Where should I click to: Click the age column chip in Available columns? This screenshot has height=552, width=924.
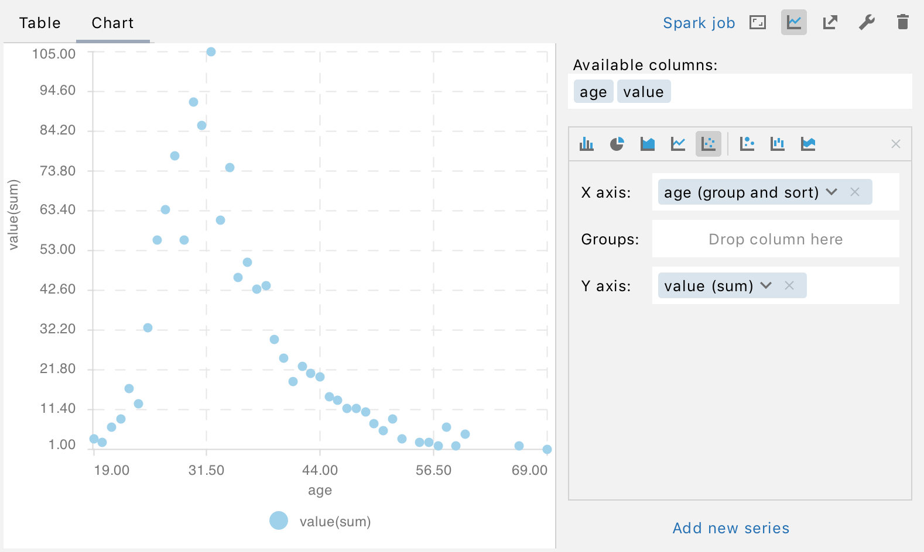click(593, 92)
